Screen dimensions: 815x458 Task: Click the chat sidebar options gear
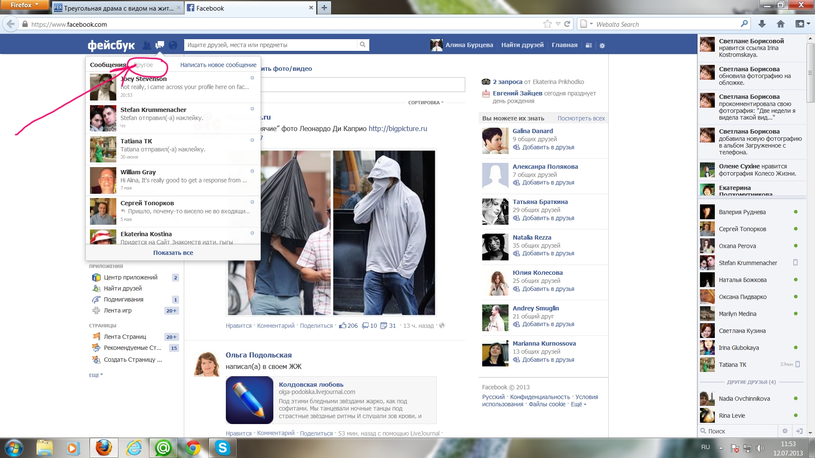(x=785, y=431)
